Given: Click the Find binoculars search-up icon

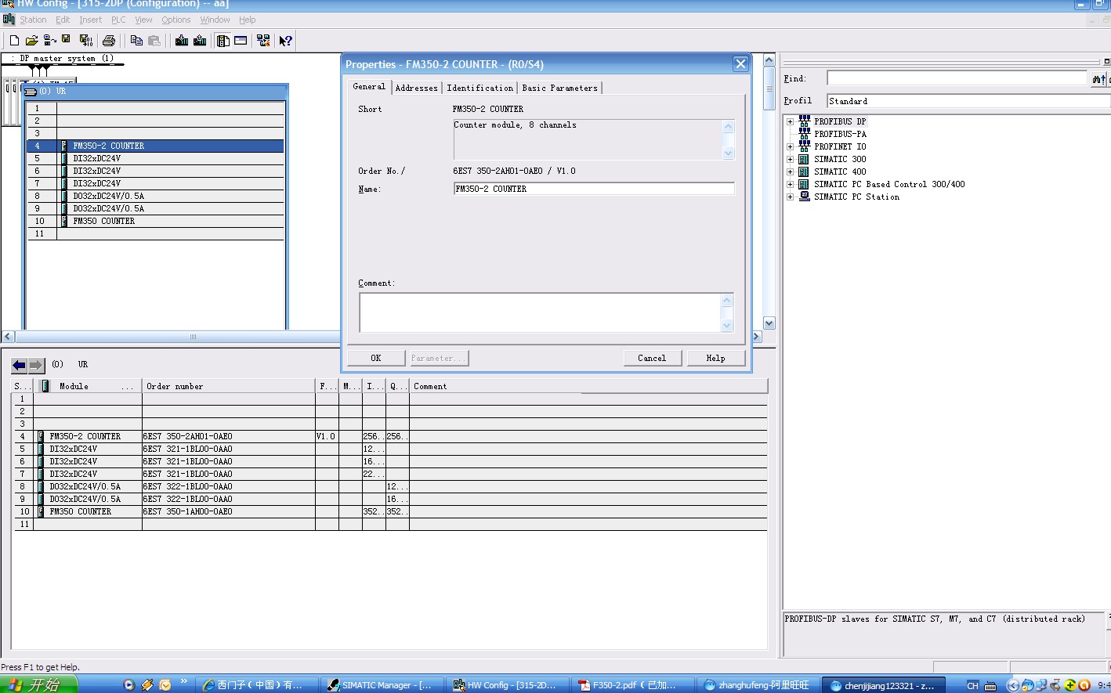Looking at the screenshot, I should [x=1098, y=78].
